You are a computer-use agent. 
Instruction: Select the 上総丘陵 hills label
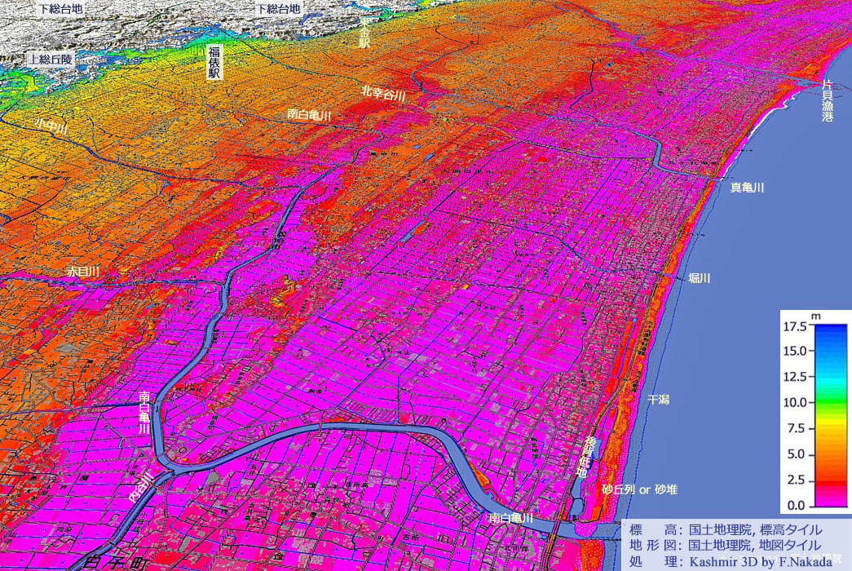50,60
